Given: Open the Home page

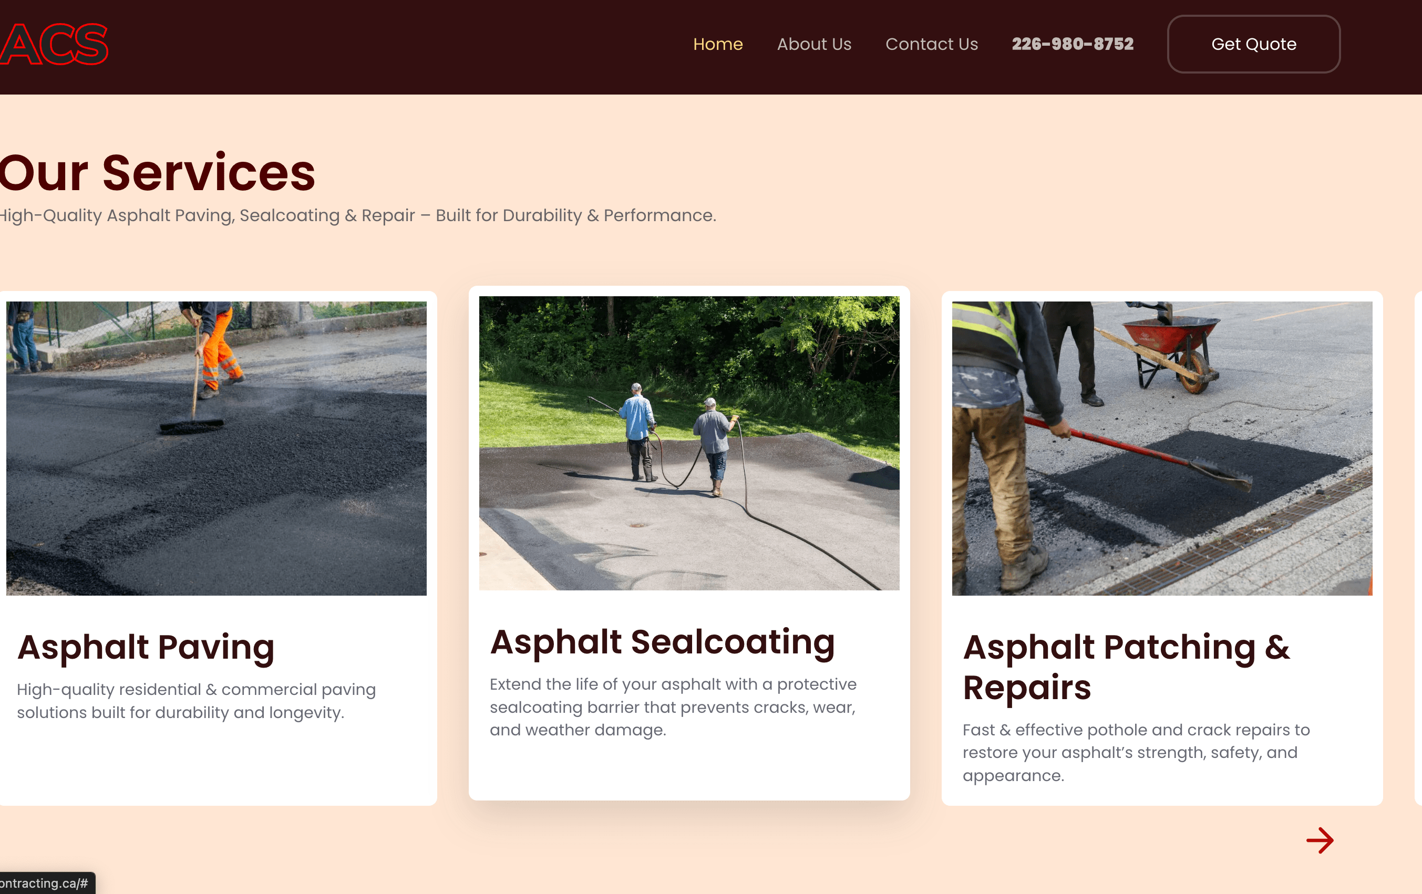Looking at the screenshot, I should (x=718, y=44).
